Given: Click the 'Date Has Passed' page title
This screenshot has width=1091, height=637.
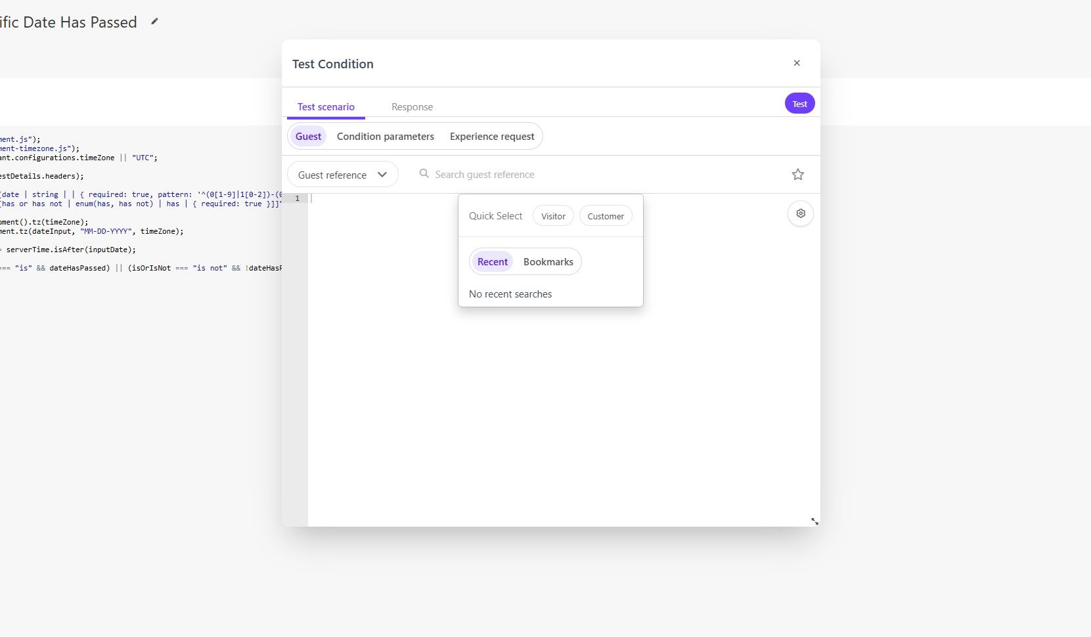Looking at the screenshot, I should click(80, 22).
